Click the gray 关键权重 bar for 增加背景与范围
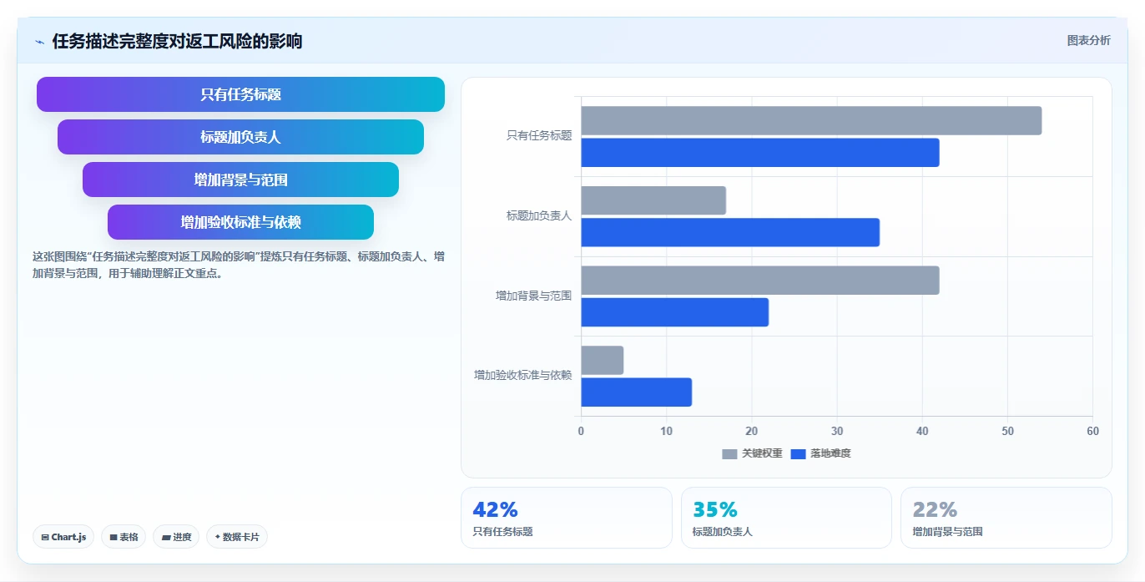The height and width of the screenshot is (582, 1145). [760, 281]
